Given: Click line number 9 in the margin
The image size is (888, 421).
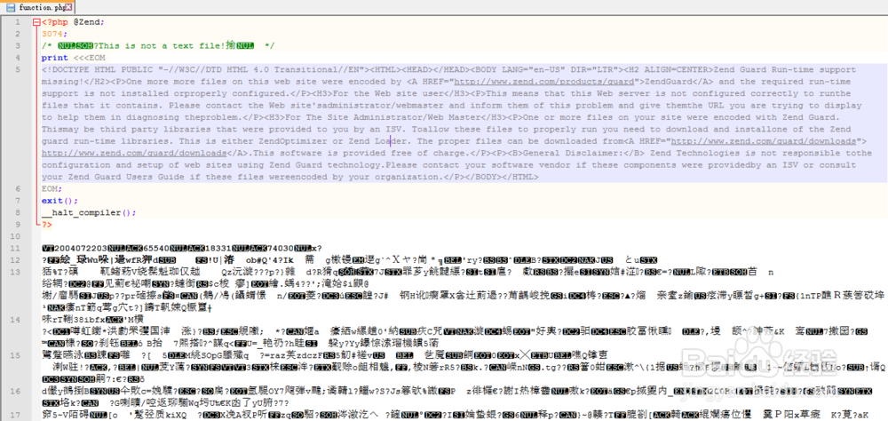Looking at the screenshot, I should pyautogui.click(x=18, y=225).
